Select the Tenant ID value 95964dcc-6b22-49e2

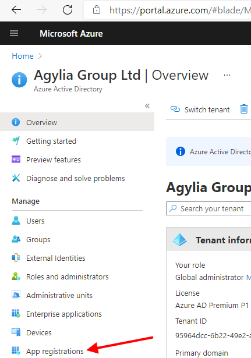click(213, 336)
